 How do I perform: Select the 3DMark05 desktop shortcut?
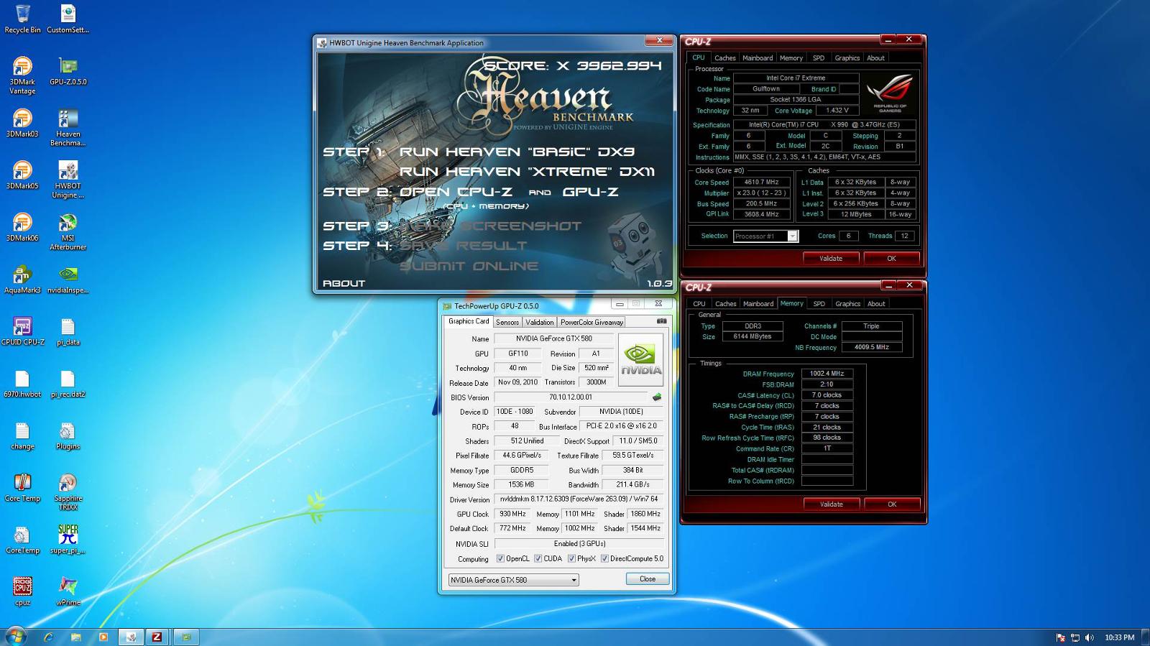coord(22,175)
